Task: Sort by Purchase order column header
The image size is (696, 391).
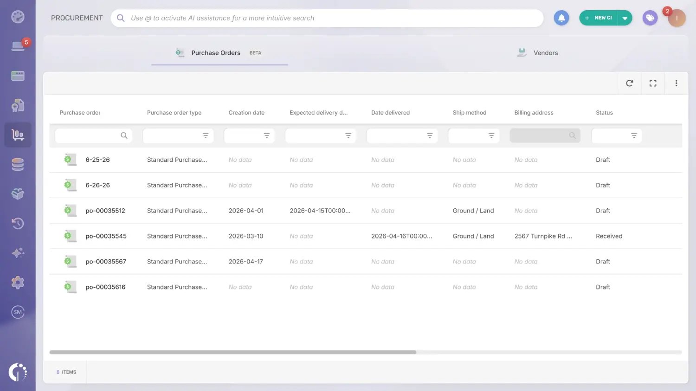Action: coord(80,113)
